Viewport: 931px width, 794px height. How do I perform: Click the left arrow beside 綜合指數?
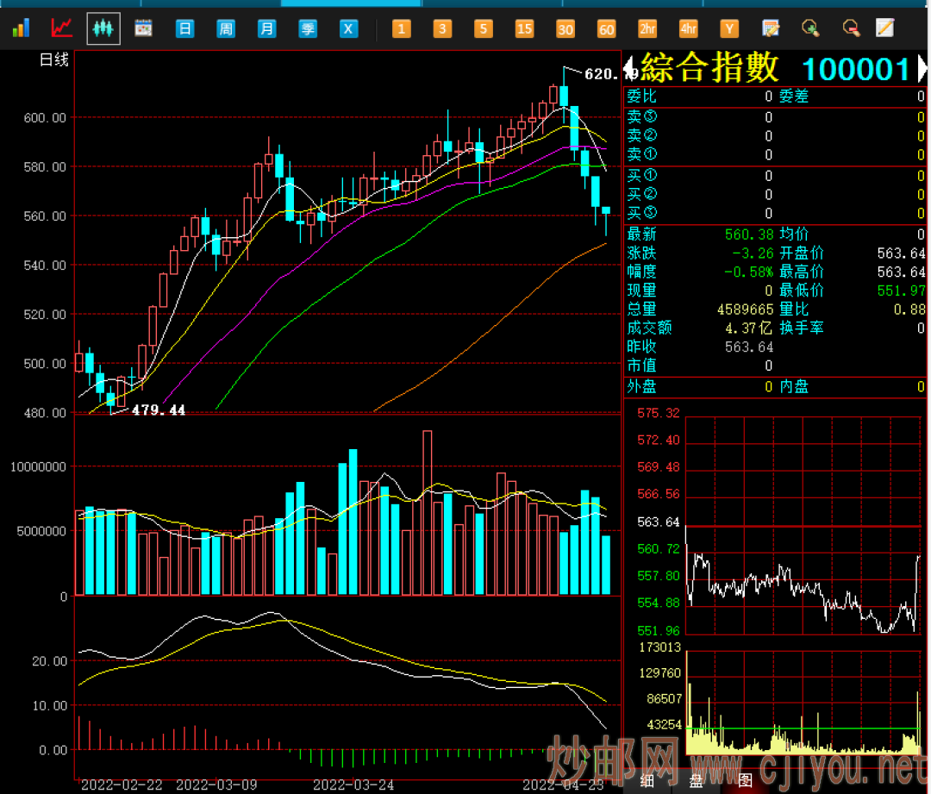coord(629,68)
